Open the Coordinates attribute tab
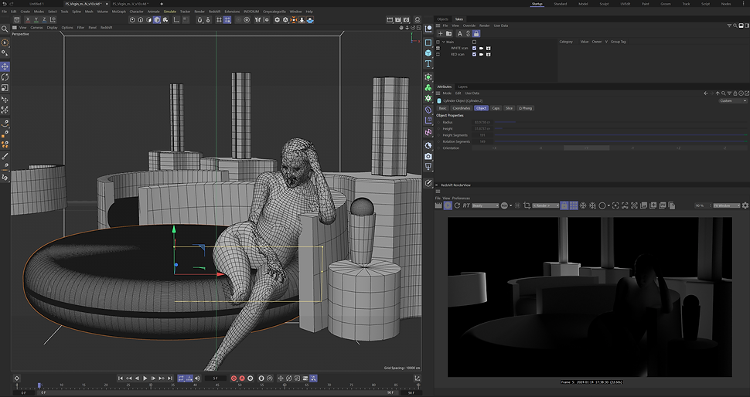 click(462, 108)
